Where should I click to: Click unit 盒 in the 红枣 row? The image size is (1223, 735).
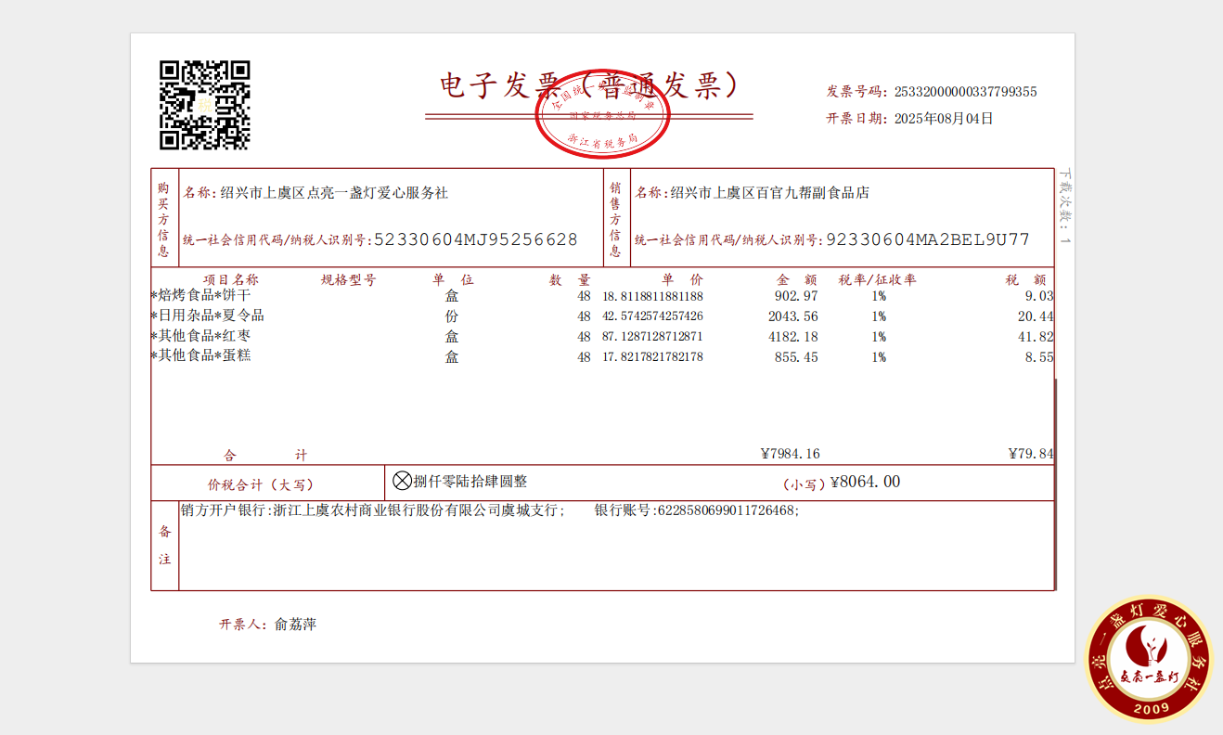[x=452, y=337]
